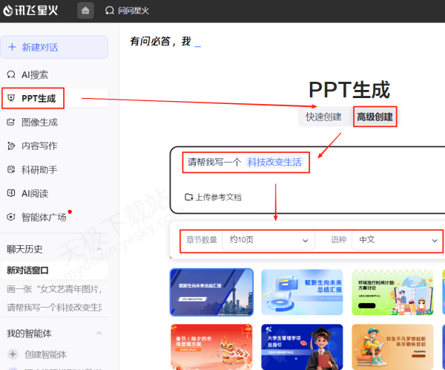Click the upload folder icon
This screenshot has height=370, width=445.
(x=188, y=197)
